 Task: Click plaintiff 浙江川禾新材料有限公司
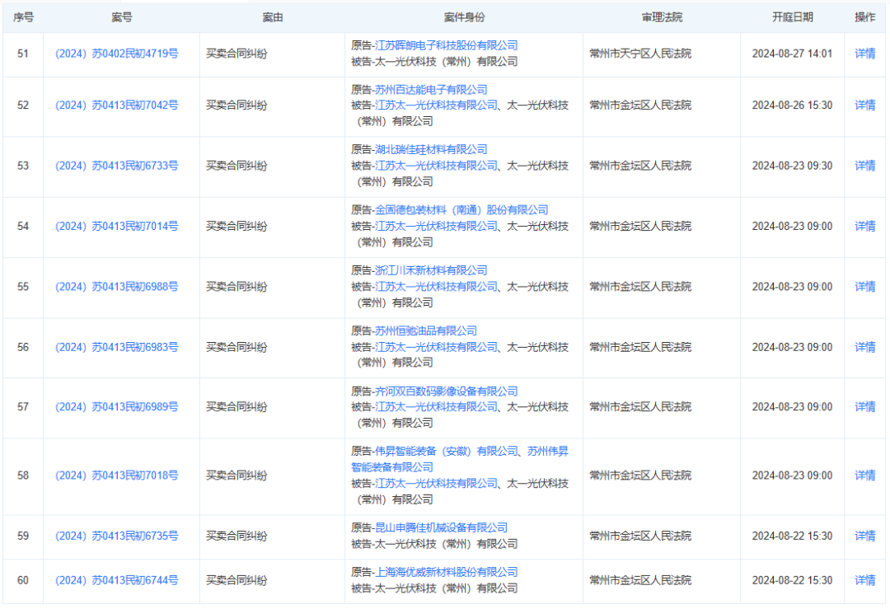431,270
